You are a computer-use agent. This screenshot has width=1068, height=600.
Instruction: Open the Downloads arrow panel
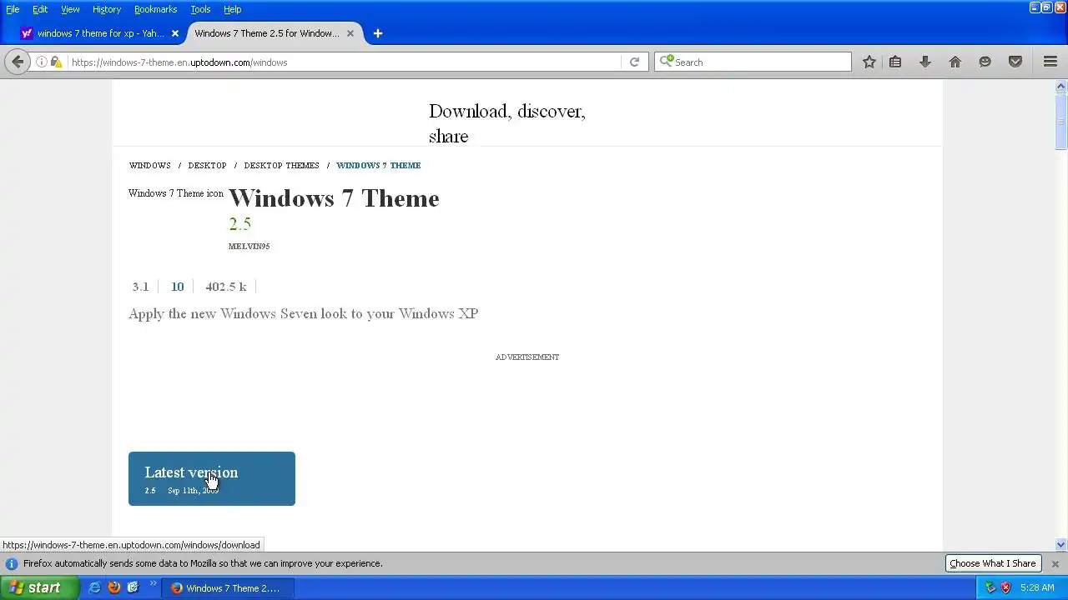(x=925, y=62)
